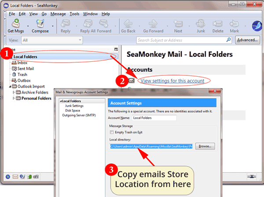Expand the Archive Folders node
The image size is (264, 197).
click(14, 92)
